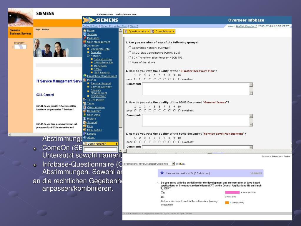
Task: Click the Messages pin icon
Action: tap(85, 38)
